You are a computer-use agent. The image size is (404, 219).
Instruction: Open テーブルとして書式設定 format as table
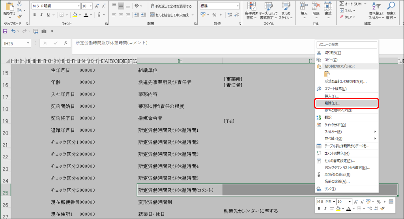coord(268,11)
